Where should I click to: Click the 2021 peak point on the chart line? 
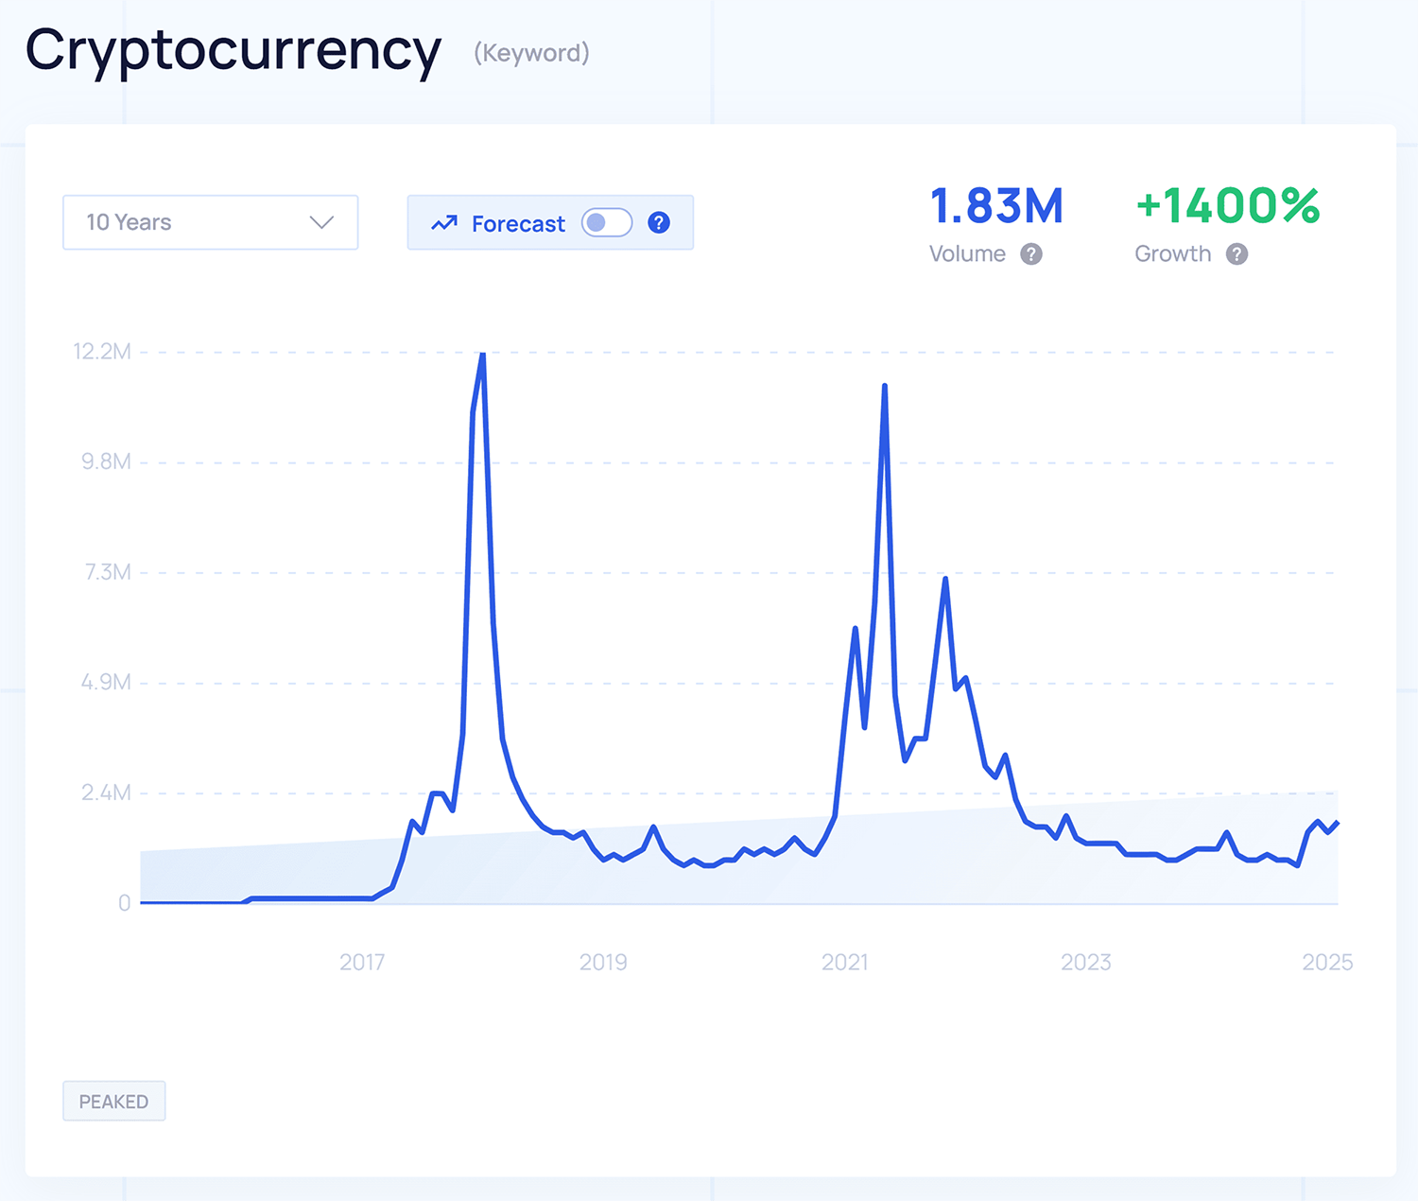point(885,386)
